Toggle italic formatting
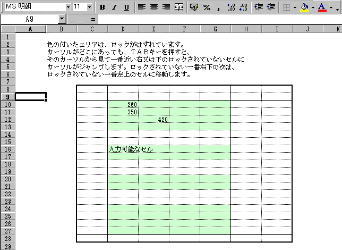This screenshot has width=342, height=250. [114, 7]
